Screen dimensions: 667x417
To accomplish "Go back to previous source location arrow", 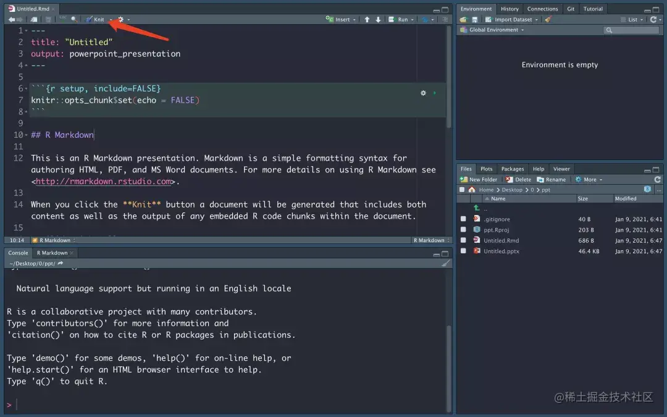I will click(11, 20).
